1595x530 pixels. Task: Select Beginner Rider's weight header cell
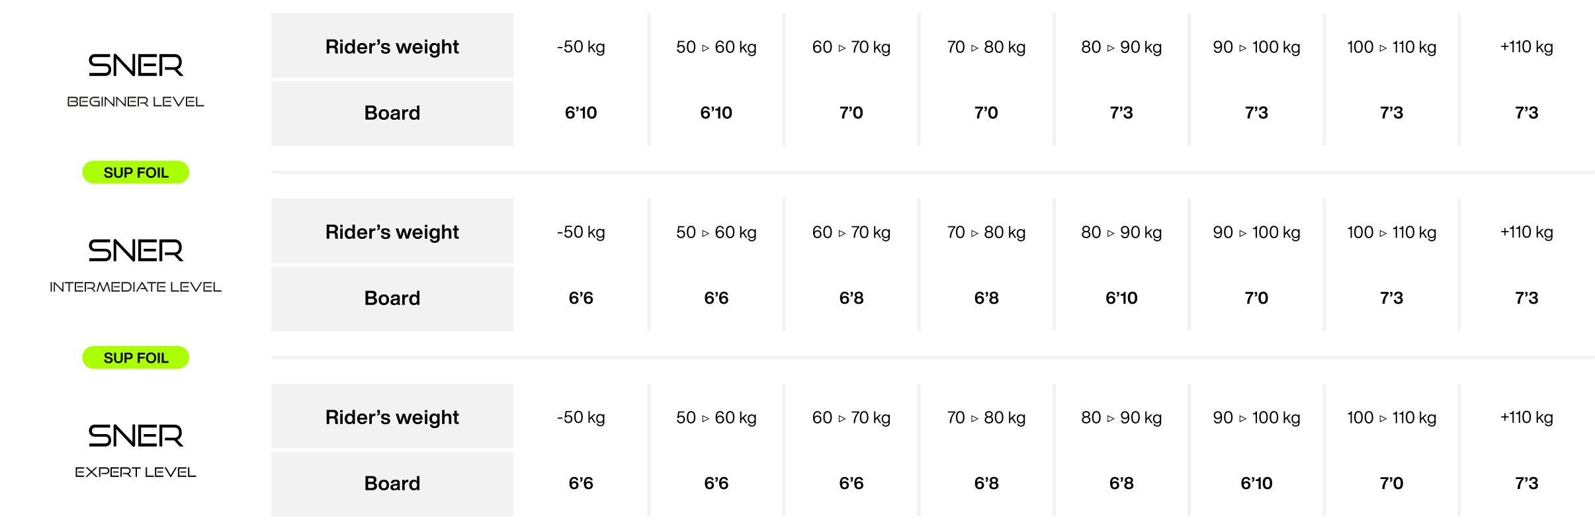(392, 46)
